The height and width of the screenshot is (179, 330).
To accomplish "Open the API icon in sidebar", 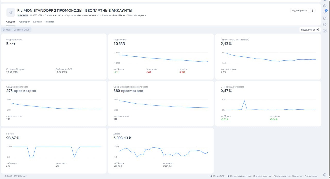I will [325, 31].
